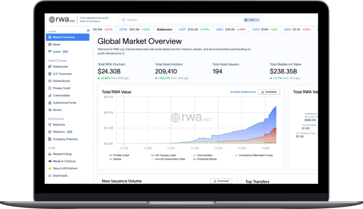Click the Stablecoins ticker label
Viewport: 363px width, 209px height.
(164, 29)
